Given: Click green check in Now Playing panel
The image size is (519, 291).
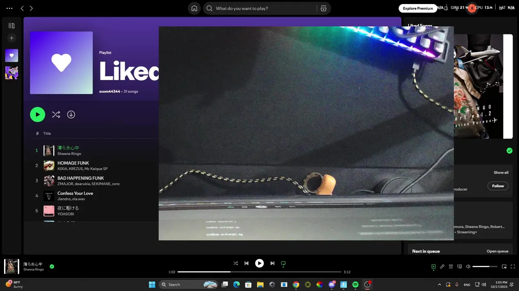Looking at the screenshot, I should 509,150.
